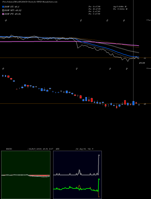Click the magenta DOW PT legend swatch

point(3,14)
